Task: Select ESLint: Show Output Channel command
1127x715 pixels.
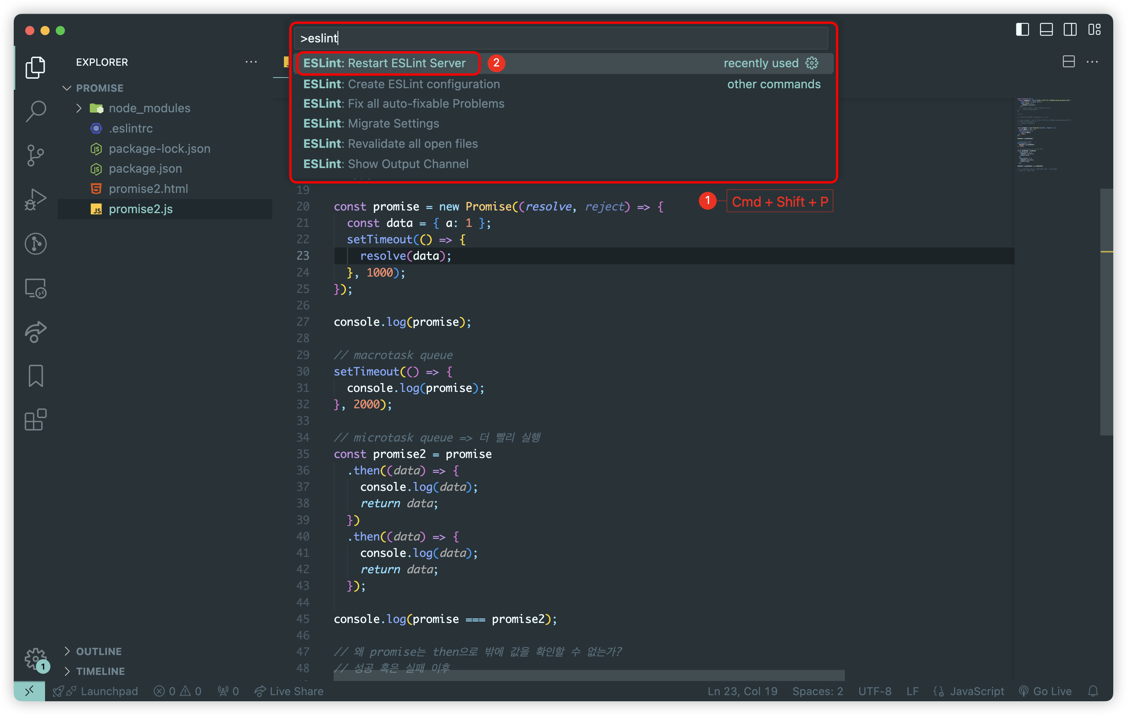Action: [x=564, y=164]
